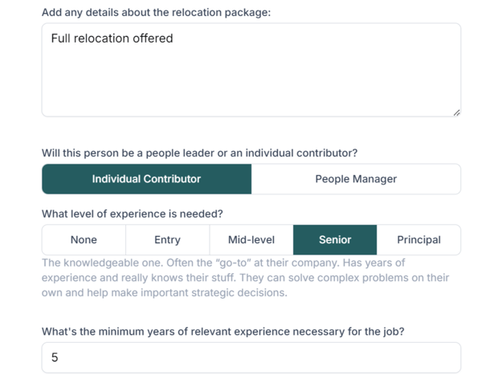Choose None as experience level
482x387 pixels.
coord(84,239)
